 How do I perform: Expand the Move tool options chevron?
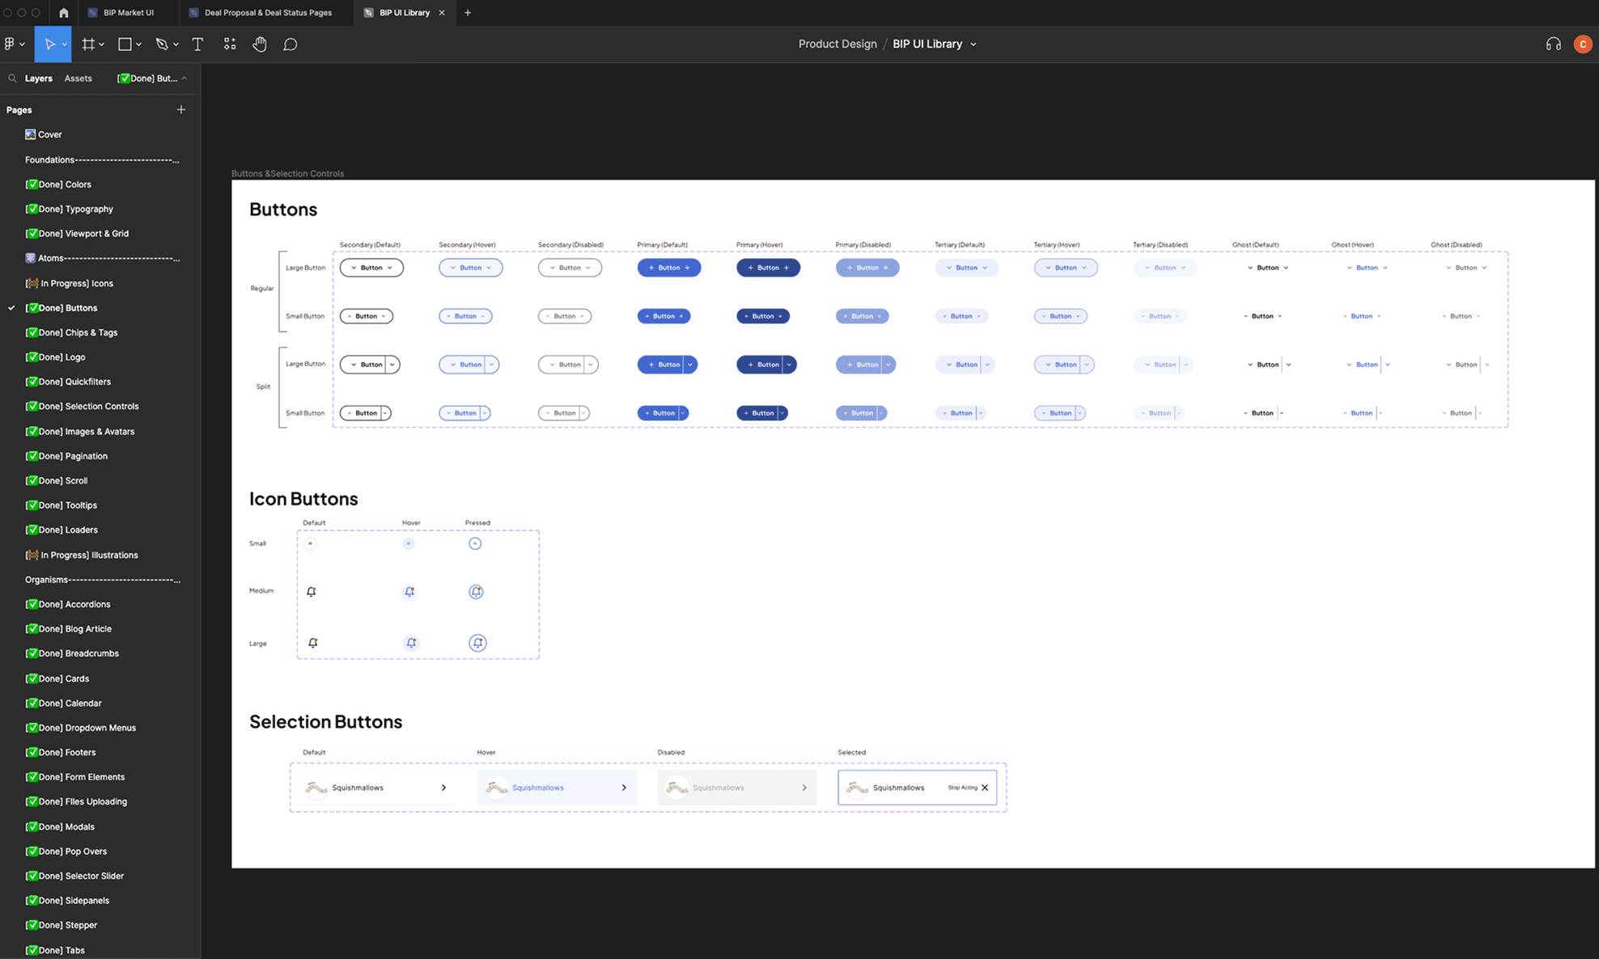(x=65, y=44)
